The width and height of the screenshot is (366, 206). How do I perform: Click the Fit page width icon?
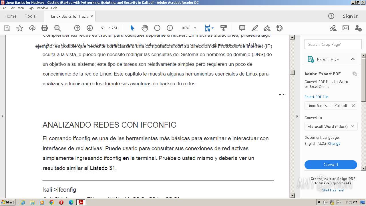click(207, 28)
